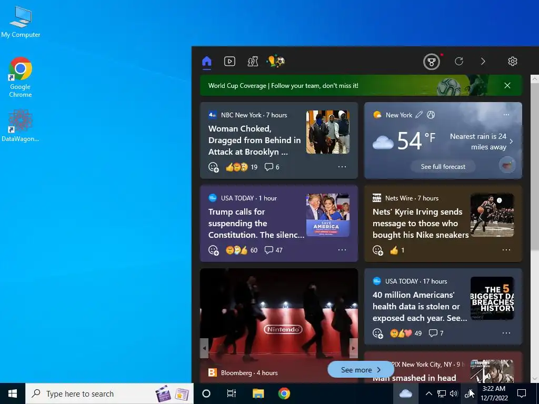The width and height of the screenshot is (539, 404).
Task: Show hidden system tray icons
Action: (428, 393)
